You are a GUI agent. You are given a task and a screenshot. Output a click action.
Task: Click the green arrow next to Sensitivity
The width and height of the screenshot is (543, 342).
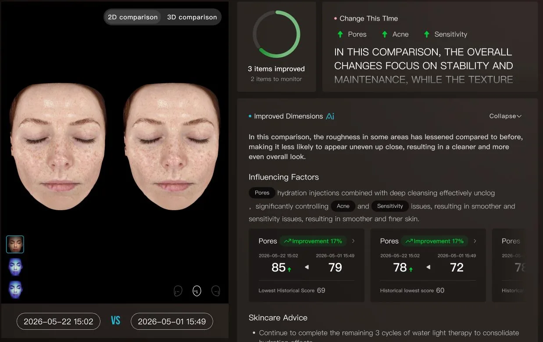[426, 34]
